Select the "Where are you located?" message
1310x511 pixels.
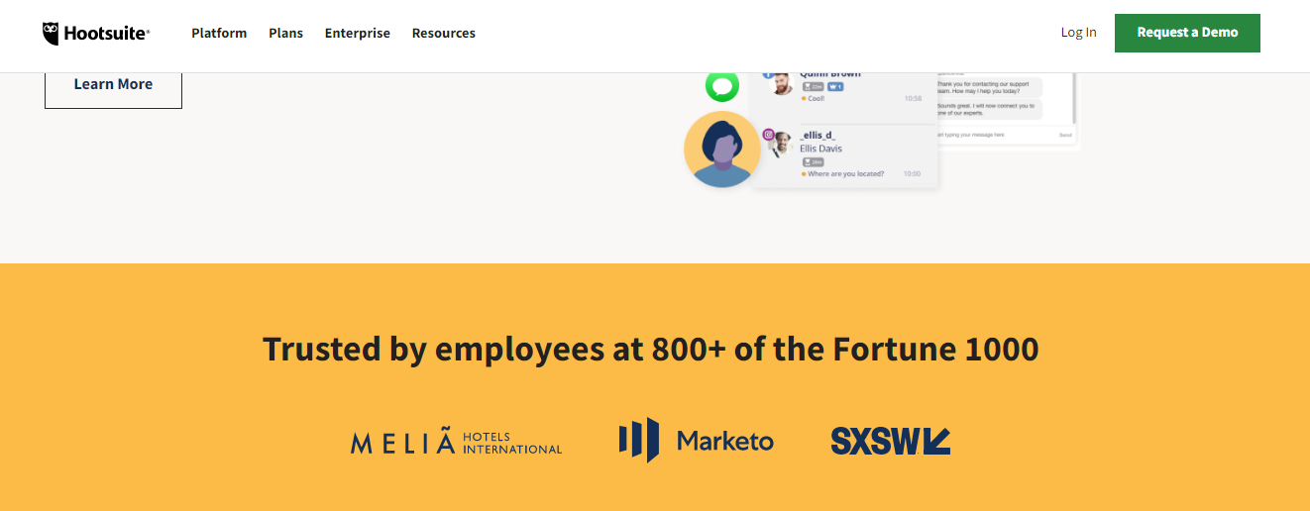(845, 174)
